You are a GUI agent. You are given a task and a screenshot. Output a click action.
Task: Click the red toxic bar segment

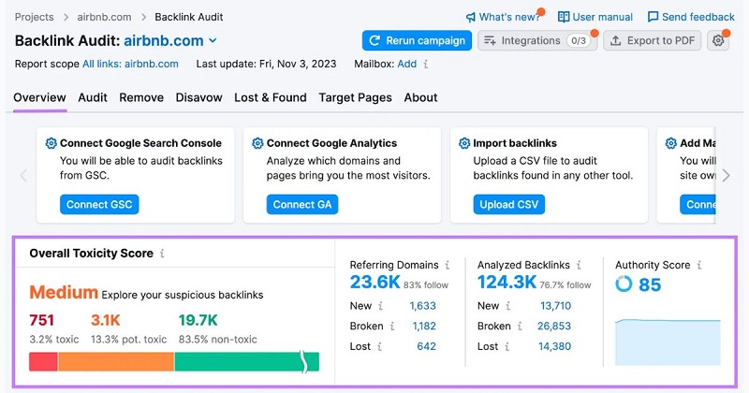(43, 361)
